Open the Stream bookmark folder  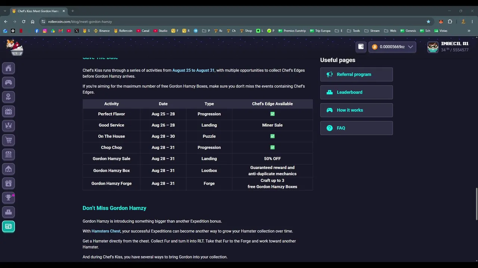pos(372,31)
